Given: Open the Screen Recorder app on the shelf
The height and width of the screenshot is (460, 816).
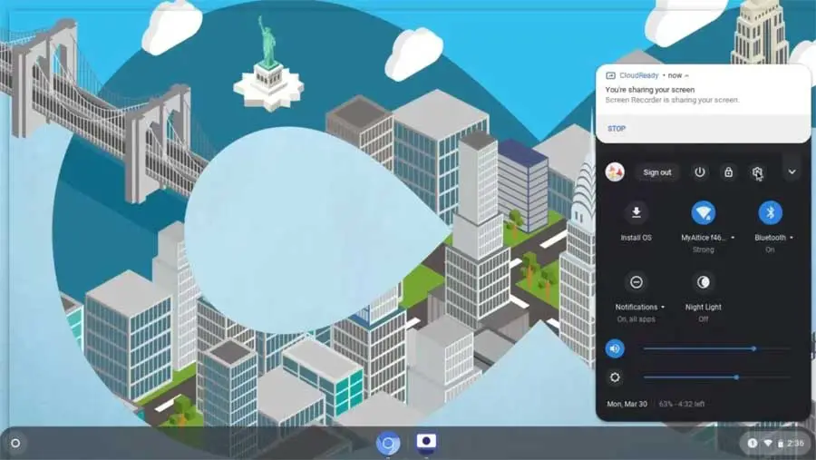Looking at the screenshot, I should point(426,442).
